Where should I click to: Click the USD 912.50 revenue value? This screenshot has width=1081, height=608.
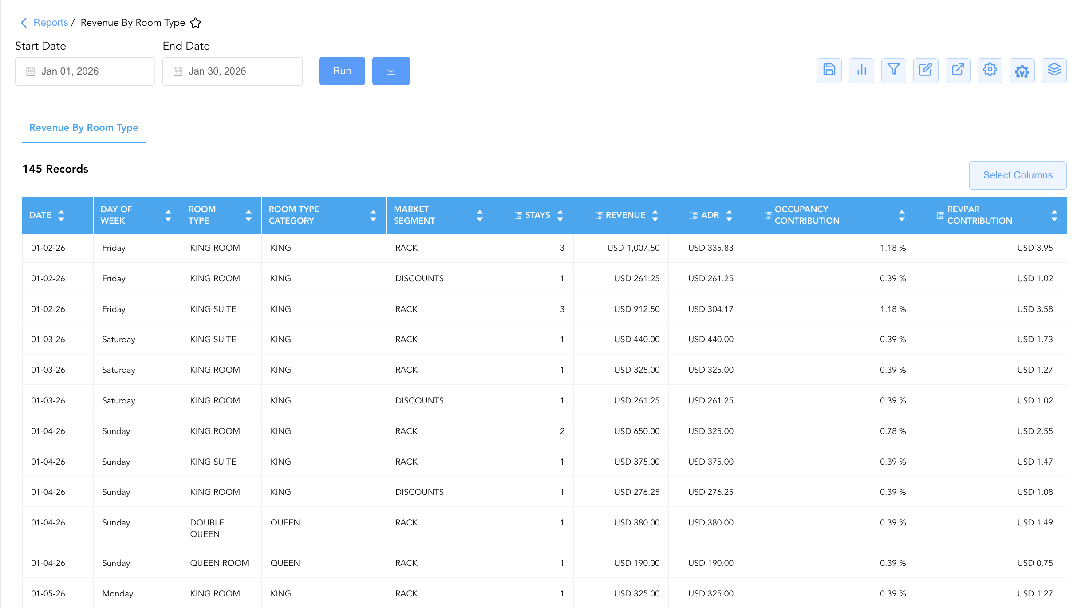pos(637,309)
